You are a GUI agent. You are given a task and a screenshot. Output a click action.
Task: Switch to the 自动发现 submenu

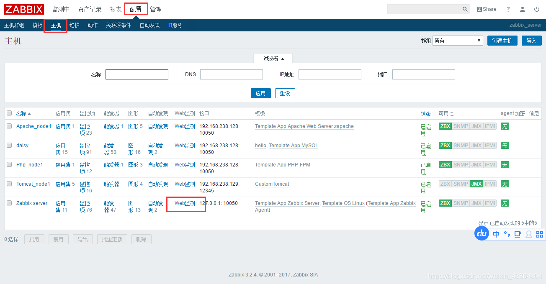click(x=149, y=25)
